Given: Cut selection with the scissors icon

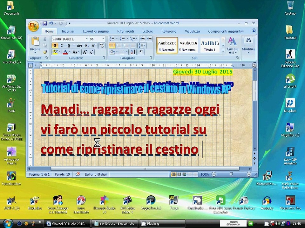Looking at the screenshot, I should pyautogui.click(x=45, y=39).
